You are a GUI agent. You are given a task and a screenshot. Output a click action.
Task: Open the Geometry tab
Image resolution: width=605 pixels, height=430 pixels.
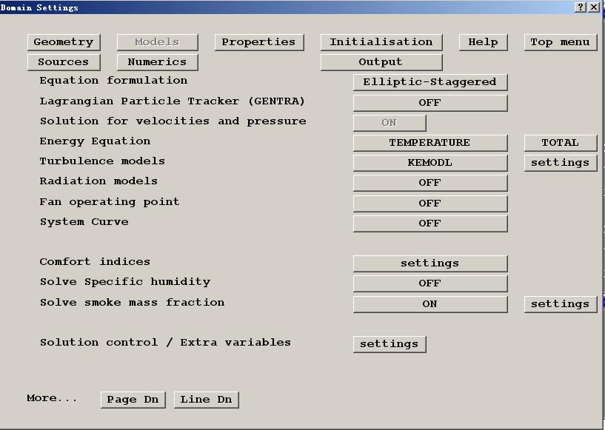point(63,42)
